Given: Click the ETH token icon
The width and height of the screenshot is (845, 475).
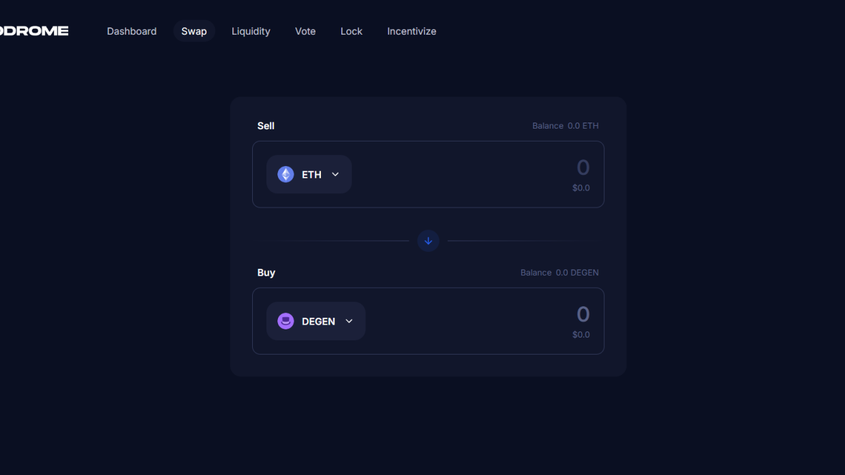Looking at the screenshot, I should pos(286,174).
